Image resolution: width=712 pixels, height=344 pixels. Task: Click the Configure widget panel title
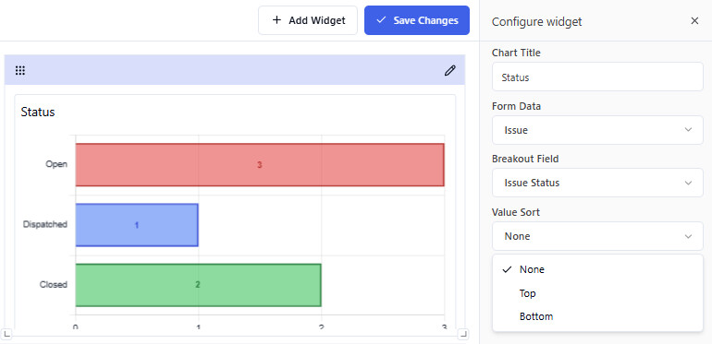click(536, 22)
